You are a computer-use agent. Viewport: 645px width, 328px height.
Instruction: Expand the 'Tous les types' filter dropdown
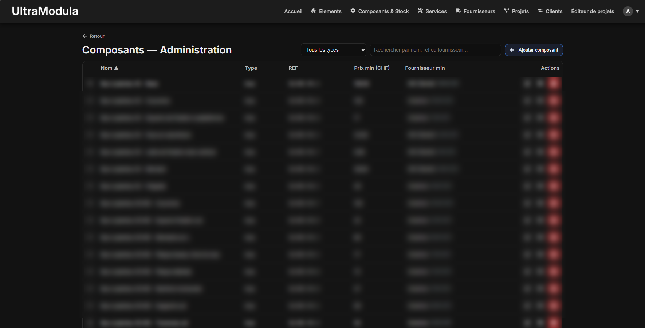(x=333, y=50)
